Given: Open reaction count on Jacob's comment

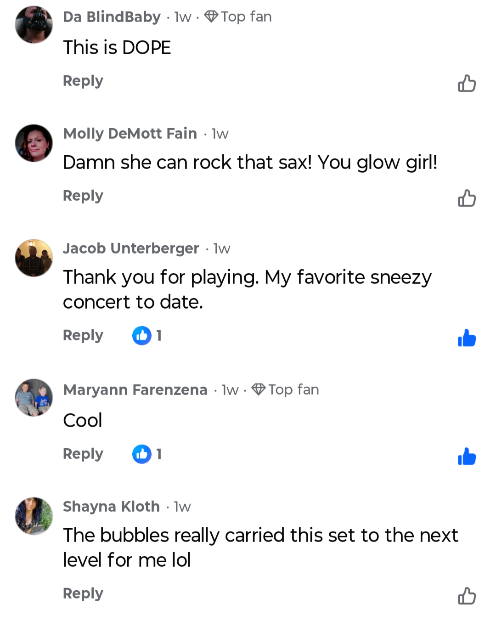Looking at the screenshot, I should (x=147, y=336).
